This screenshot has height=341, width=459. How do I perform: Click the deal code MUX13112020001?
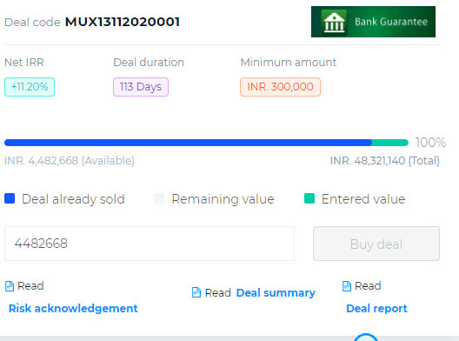123,22
